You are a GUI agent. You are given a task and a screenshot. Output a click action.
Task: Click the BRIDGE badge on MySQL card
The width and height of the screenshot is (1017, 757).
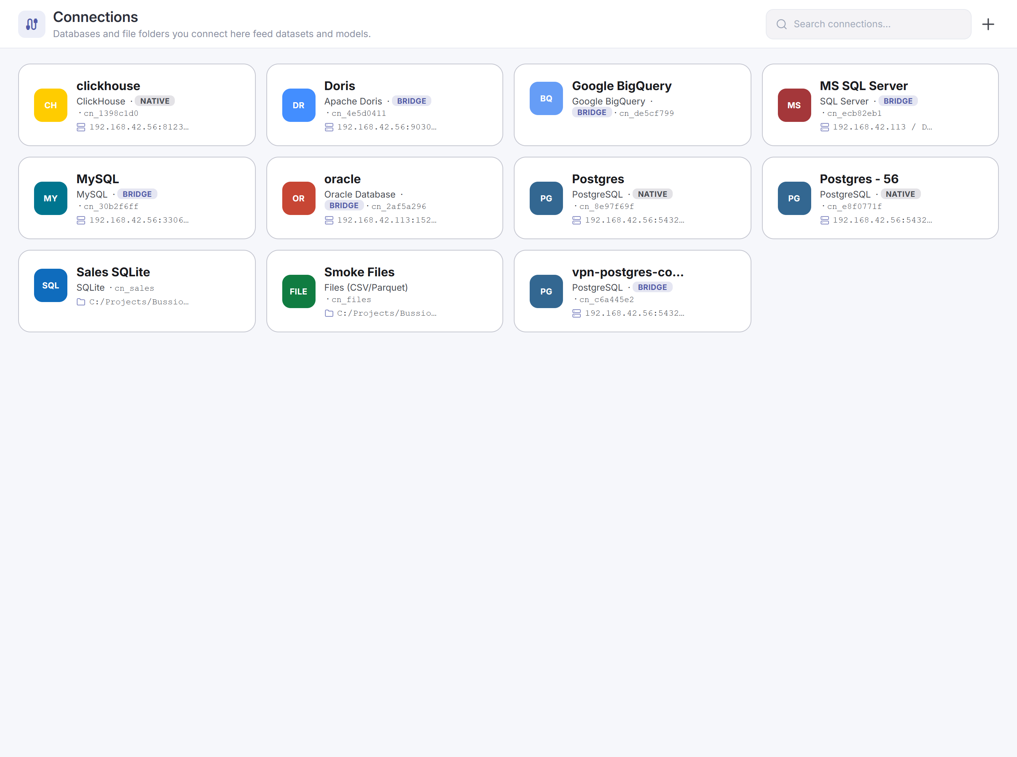137,194
